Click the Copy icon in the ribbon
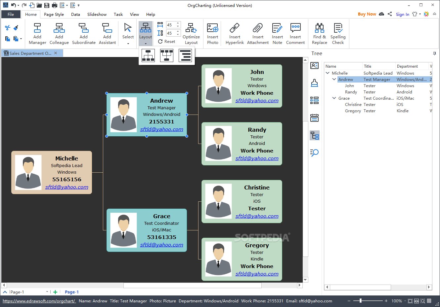 (x=8, y=39)
